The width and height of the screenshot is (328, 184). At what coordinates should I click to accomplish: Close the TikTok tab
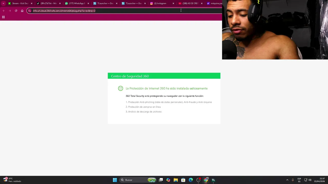click(60, 3)
